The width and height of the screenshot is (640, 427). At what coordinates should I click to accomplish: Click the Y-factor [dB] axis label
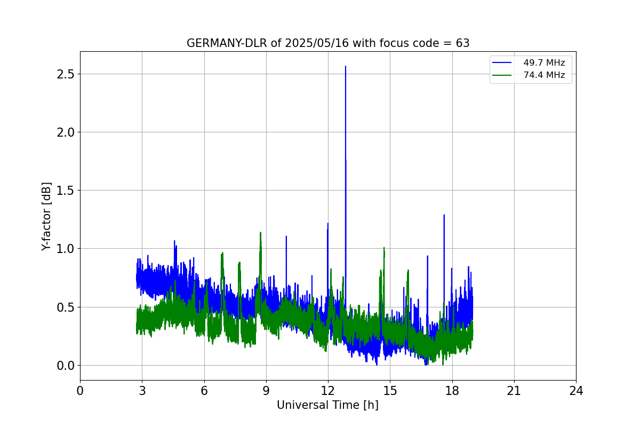point(47,216)
